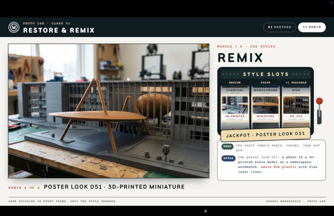Click the 3D-Printed poster look thumbnail

[x=235, y=109]
